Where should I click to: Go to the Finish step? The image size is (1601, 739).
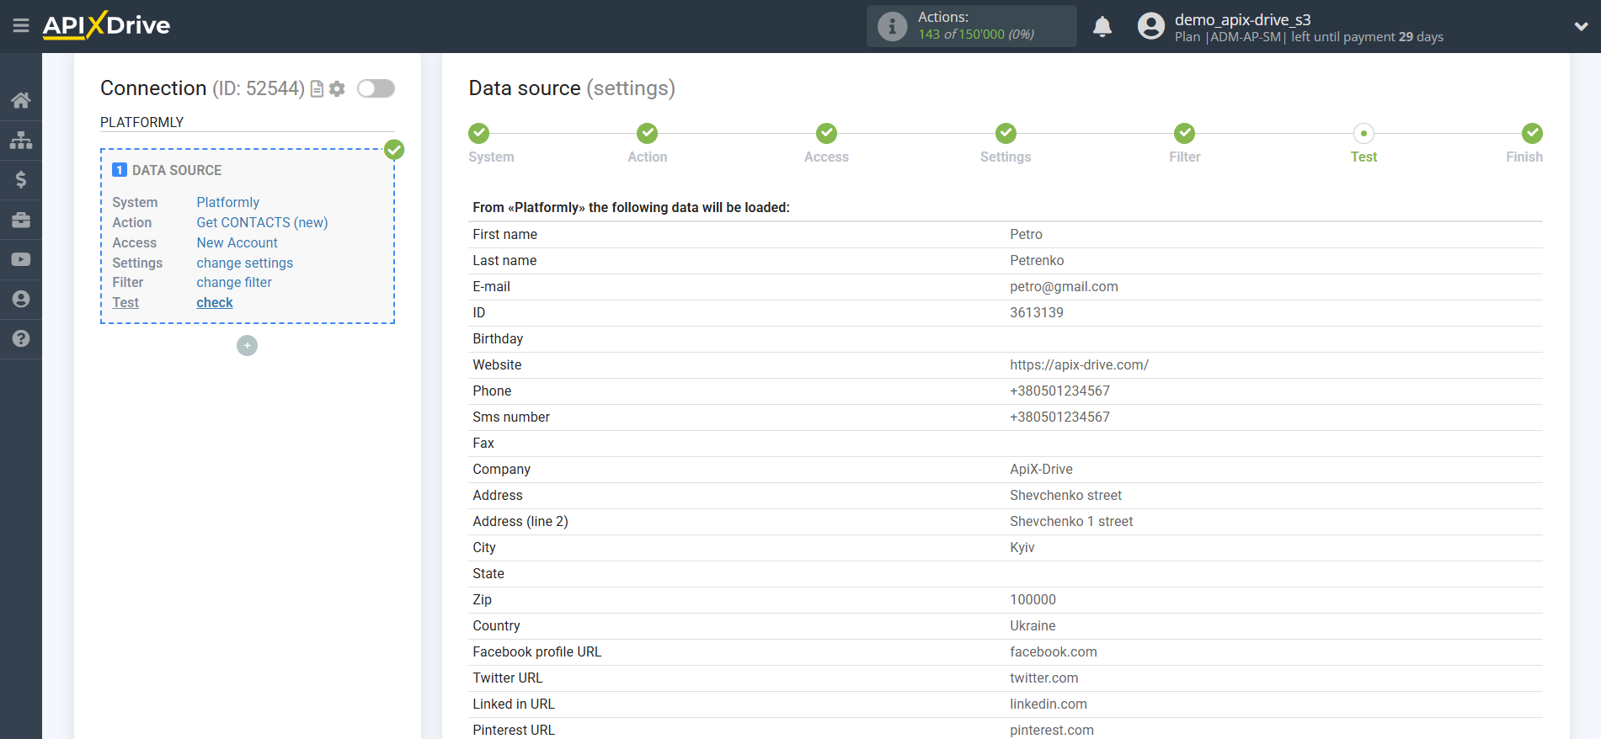pyautogui.click(x=1524, y=157)
